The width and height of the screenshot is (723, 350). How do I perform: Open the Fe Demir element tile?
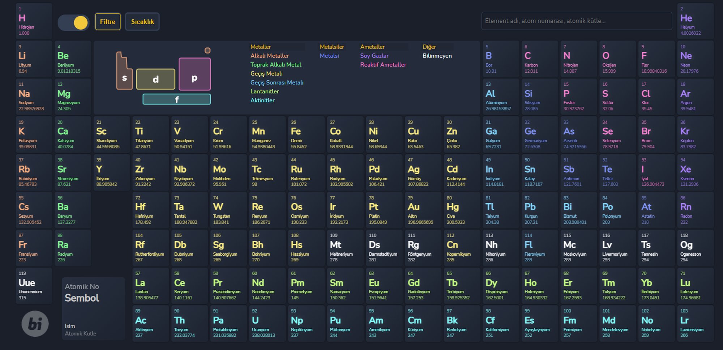point(305,135)
